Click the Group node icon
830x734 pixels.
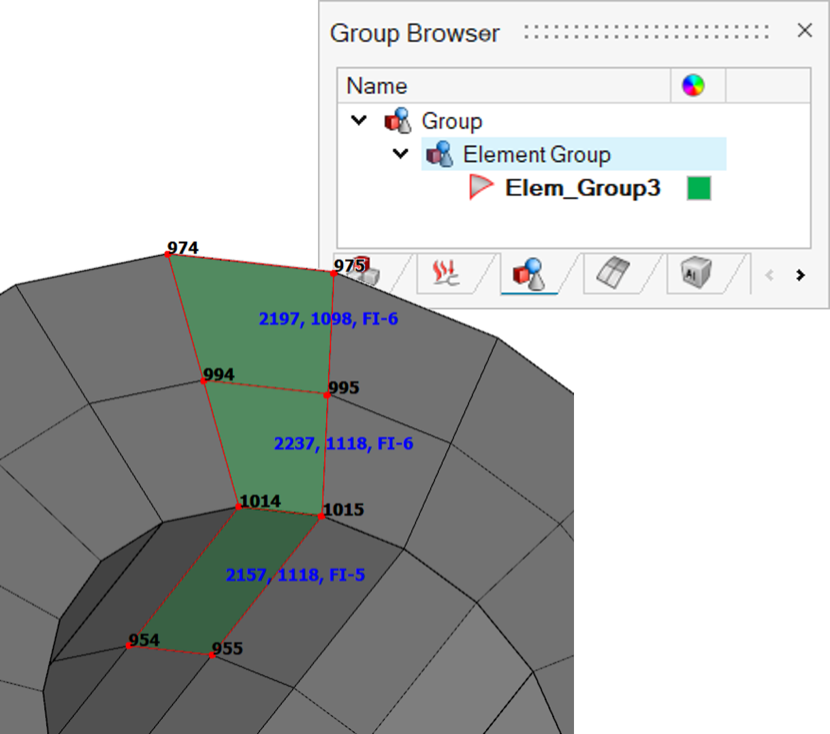coord(398,121)
